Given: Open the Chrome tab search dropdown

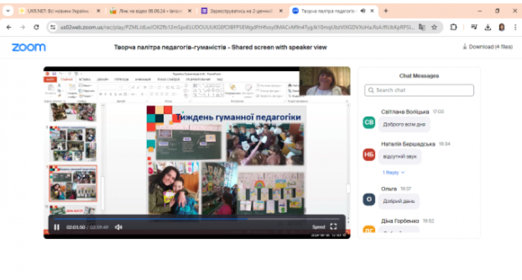Looking at the screenshot, I should [x=8, y=10].
